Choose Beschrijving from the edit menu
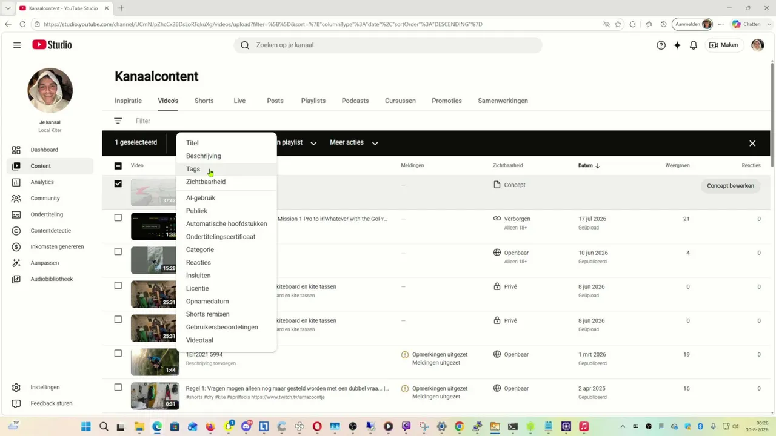776x436 pixels. coord(226,156)
